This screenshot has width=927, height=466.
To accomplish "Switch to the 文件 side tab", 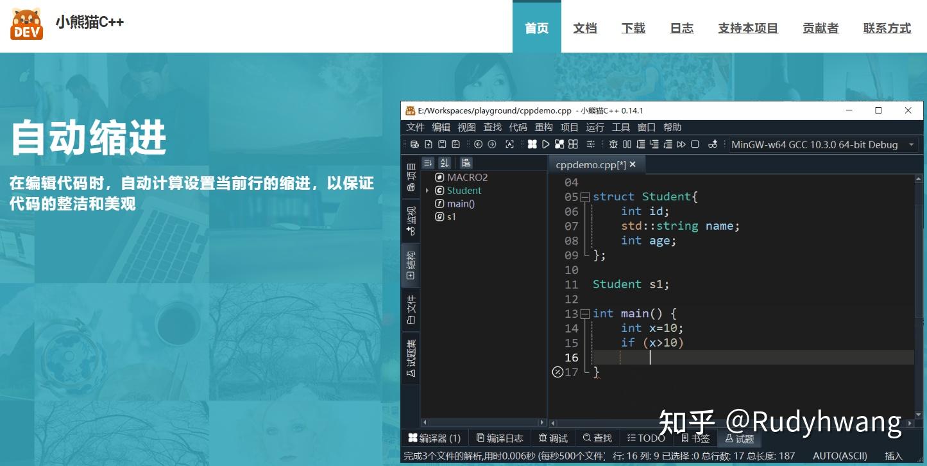I will (411, 309).
